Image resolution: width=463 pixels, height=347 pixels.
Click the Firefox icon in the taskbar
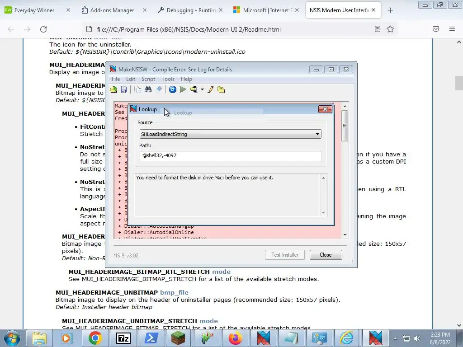tap(235, 338)
